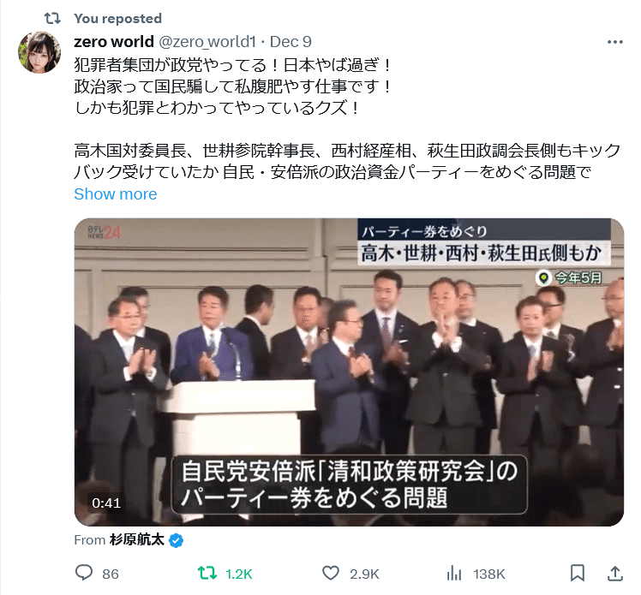Play the news video thumbnail
Viewport: 641px width, 595px height.
click(x=349, y=372)
